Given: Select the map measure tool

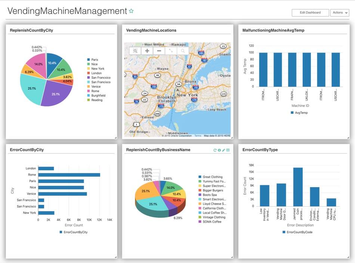Looking at the screenshot, I should click(x=171, y=51).
